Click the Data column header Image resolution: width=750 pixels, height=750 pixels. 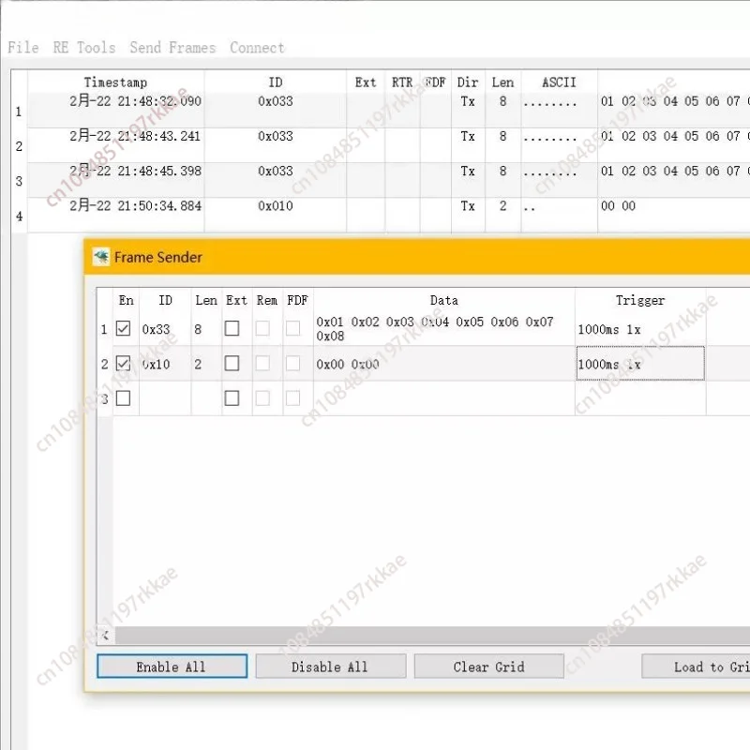(443, 300)
